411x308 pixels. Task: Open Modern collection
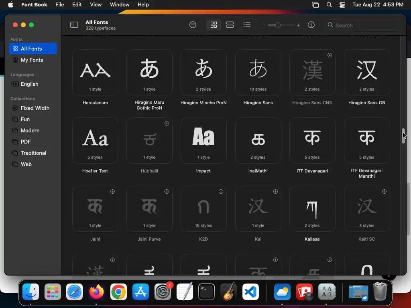pyautogui.click(x=33, y=131)
